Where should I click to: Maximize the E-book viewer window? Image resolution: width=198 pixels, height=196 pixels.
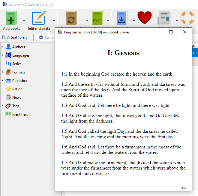coord(171,32)
